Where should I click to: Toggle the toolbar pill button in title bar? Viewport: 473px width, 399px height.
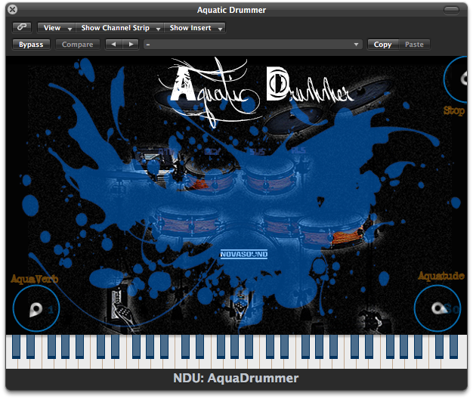451,10
